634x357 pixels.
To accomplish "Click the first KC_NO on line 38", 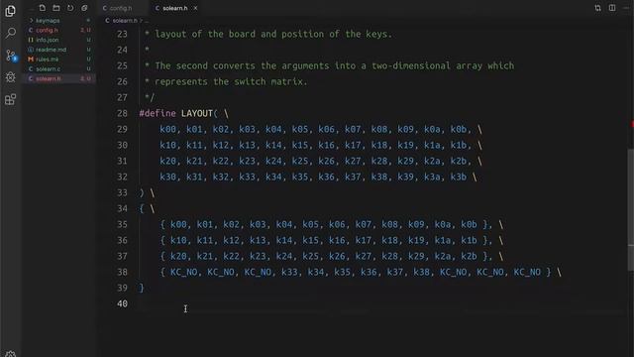I will tap(183, 272).
